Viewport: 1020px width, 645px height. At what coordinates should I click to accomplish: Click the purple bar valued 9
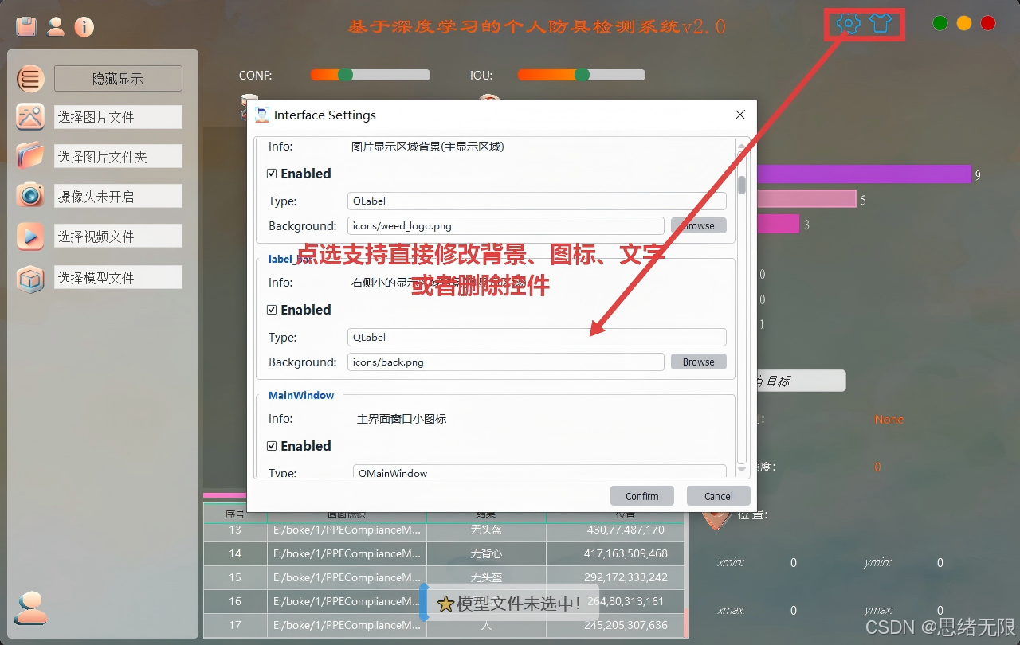(864, 174)
